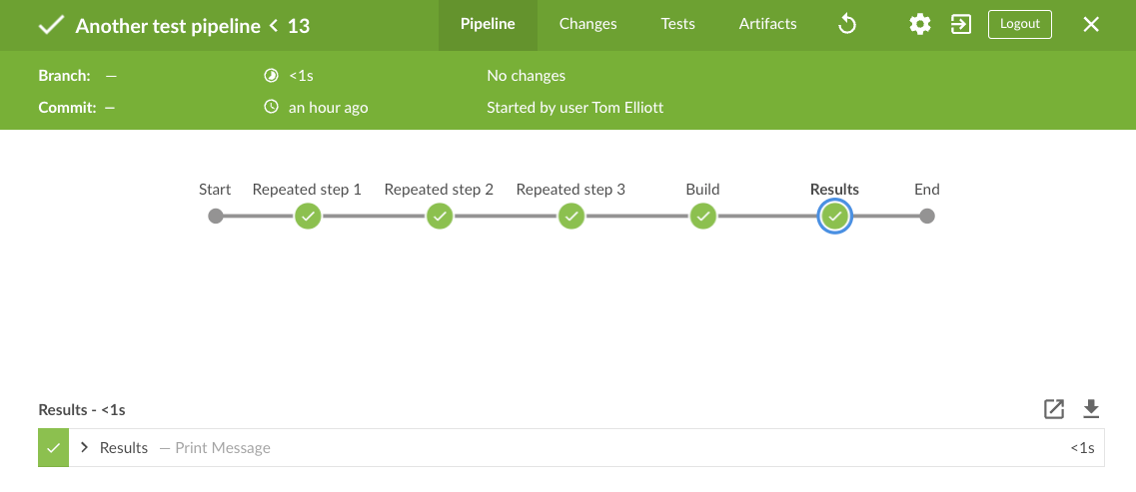Click the Another test pipeline title
The width and height of the screenshot is (1136, 492).
tap(168, 26)
